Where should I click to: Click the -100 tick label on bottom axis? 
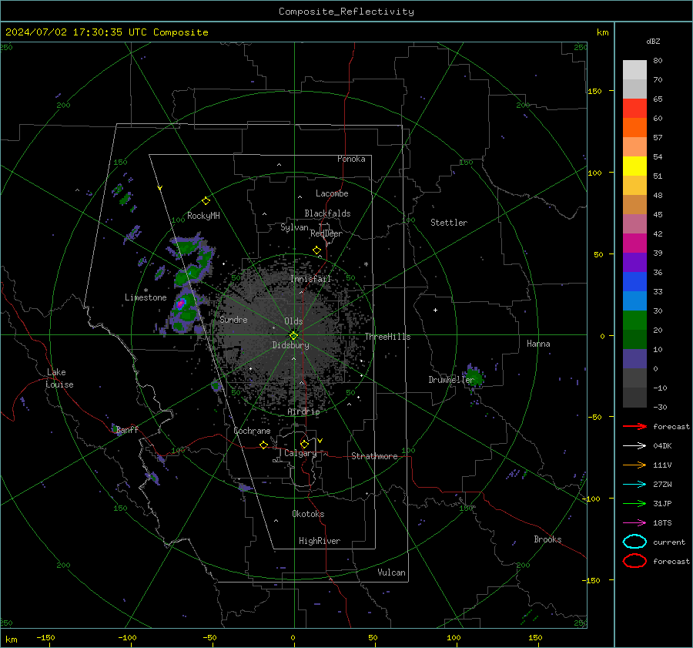(127, 637)
